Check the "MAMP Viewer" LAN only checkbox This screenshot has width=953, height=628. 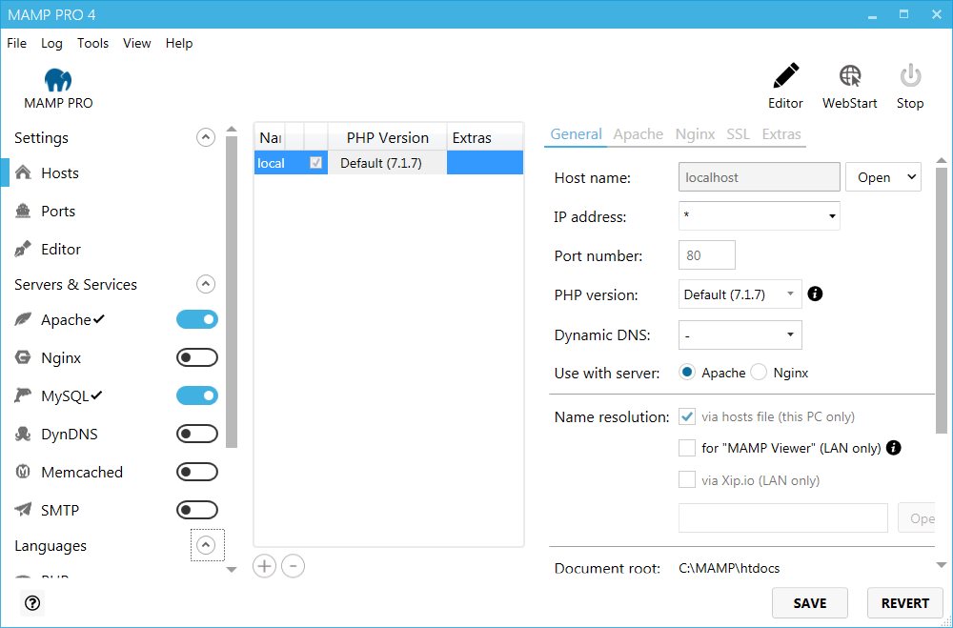click(x=686, y=448)
